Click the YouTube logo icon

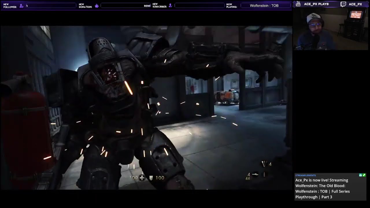[298, 4]
